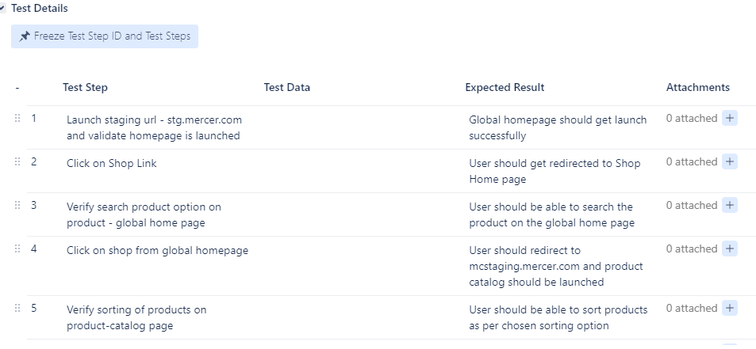Click the drag handle for step 4
Screen dimensions: 756x349
(x=17, y=248)
